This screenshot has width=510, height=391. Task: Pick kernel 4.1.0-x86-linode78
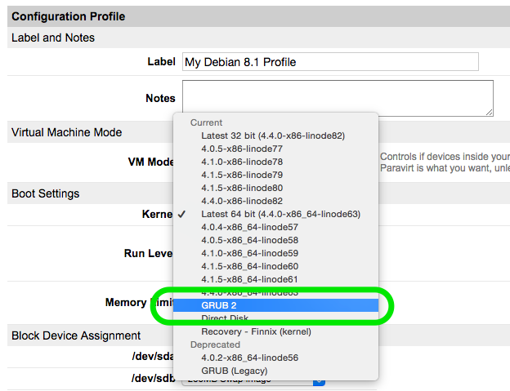[x=242, y=162]
